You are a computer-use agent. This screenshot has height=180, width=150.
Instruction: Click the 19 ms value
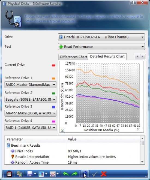pos(73,162)
